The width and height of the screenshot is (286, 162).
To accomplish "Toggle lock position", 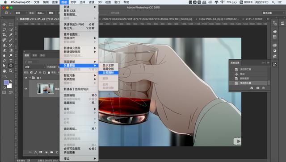I will 40,72.
